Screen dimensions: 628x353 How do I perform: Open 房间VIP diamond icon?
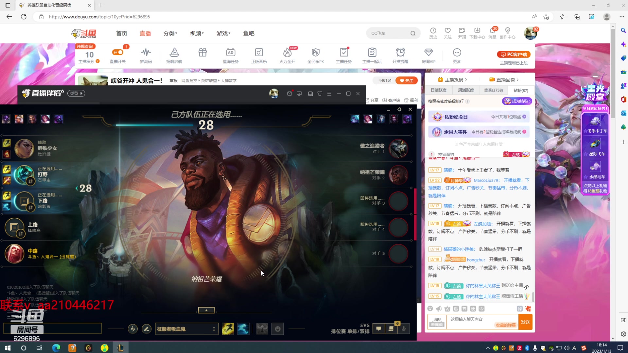[428, 52]
